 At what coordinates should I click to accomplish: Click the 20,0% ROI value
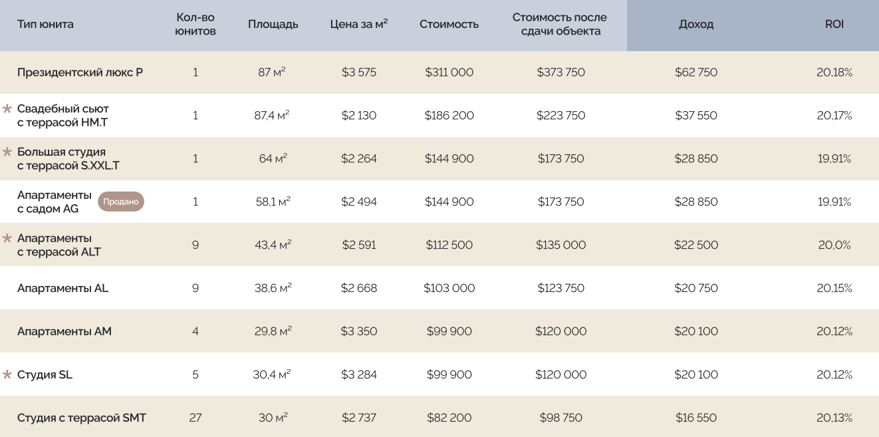click(x=834, y=245)
